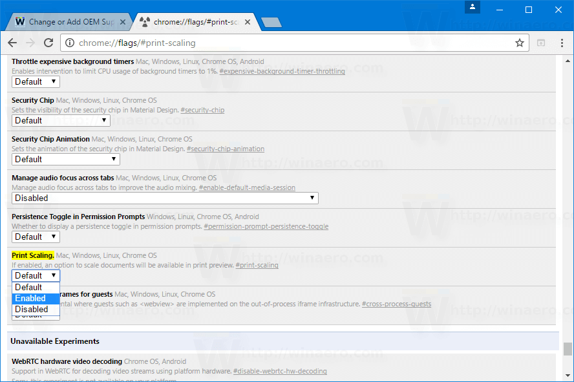The image size is (574, 382).
Task: Open the Security Chip Animation dropdown
Action: click(65, 159)
